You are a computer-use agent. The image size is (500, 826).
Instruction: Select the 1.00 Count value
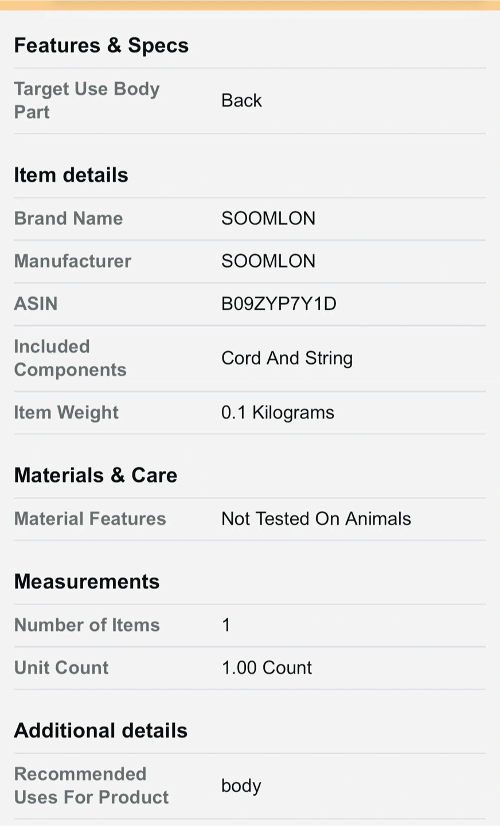click(x=267, y=668)
